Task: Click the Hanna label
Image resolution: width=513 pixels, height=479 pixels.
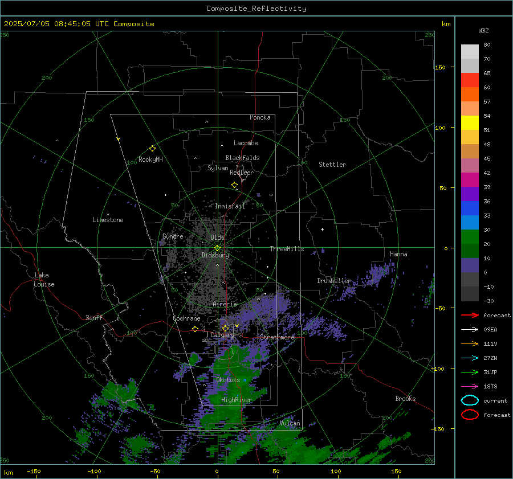Action: (x=398, y=254)
